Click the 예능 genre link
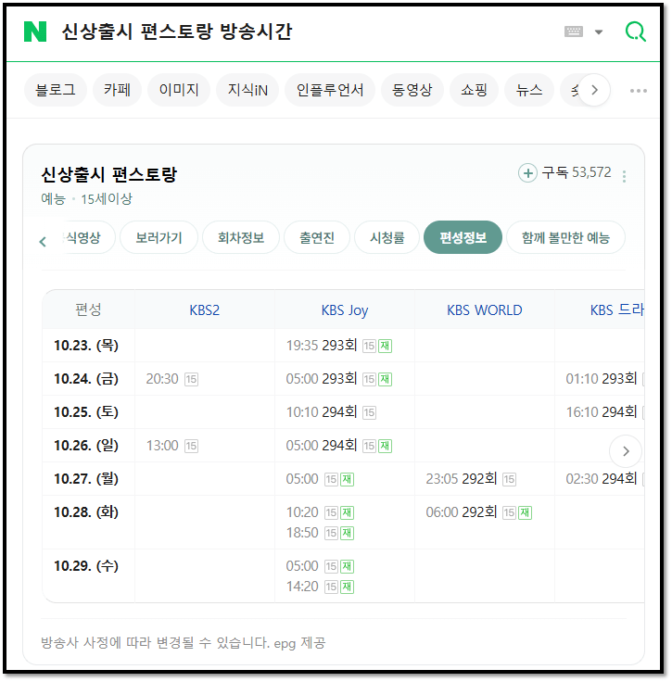 coord(53,199)
